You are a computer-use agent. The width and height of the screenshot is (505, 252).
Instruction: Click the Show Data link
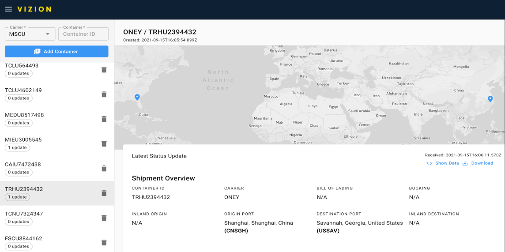click(443, 163)
